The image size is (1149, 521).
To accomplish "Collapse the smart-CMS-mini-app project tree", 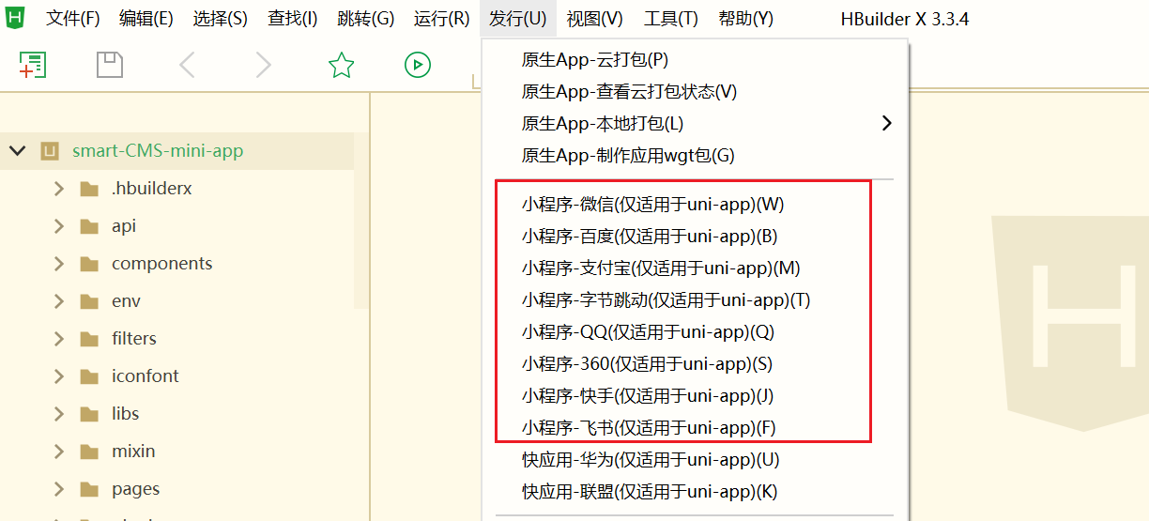I will tap(17, 151).
